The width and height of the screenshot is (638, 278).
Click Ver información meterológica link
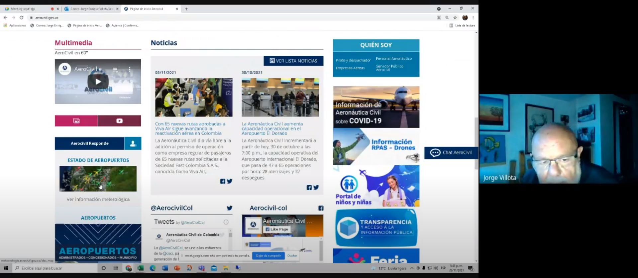click(98, 199)
